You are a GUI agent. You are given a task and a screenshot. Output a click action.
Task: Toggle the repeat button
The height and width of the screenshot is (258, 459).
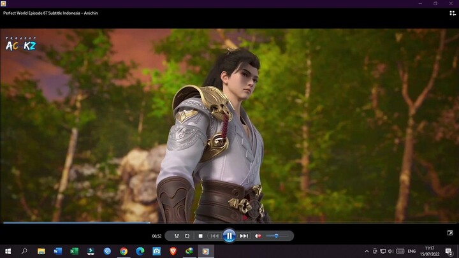pos(187,236)
